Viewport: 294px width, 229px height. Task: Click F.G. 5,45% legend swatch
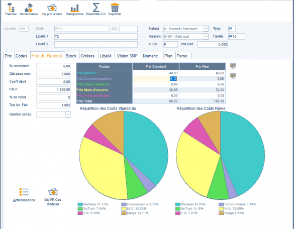(x=80, y=213)
